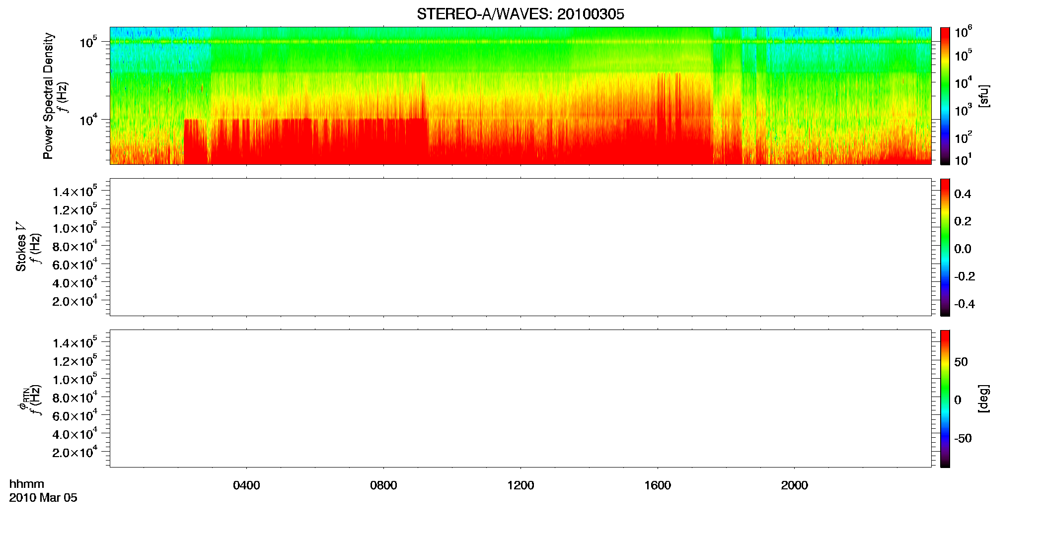Click the 1600 time tick label
The image size is (1041, 536).
[x=658, y=485]
